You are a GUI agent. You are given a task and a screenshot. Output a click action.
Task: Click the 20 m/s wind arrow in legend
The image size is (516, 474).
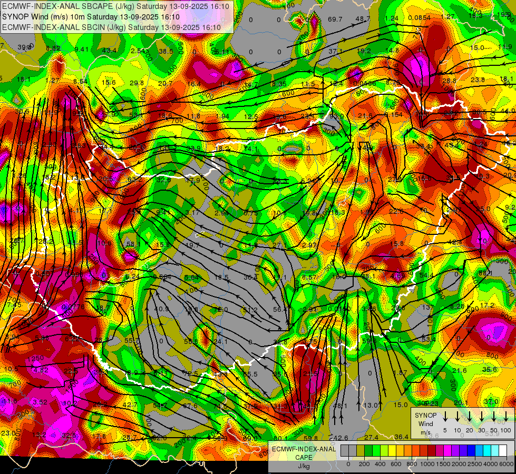(469, 416)
